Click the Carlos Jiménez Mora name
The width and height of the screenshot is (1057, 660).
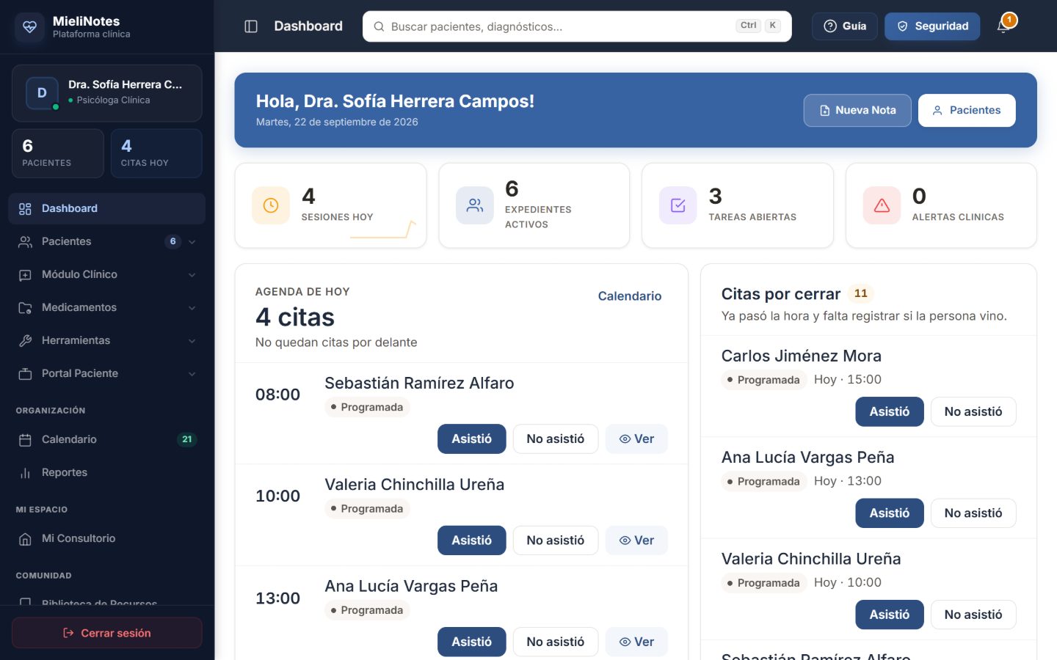click(802, 356)
